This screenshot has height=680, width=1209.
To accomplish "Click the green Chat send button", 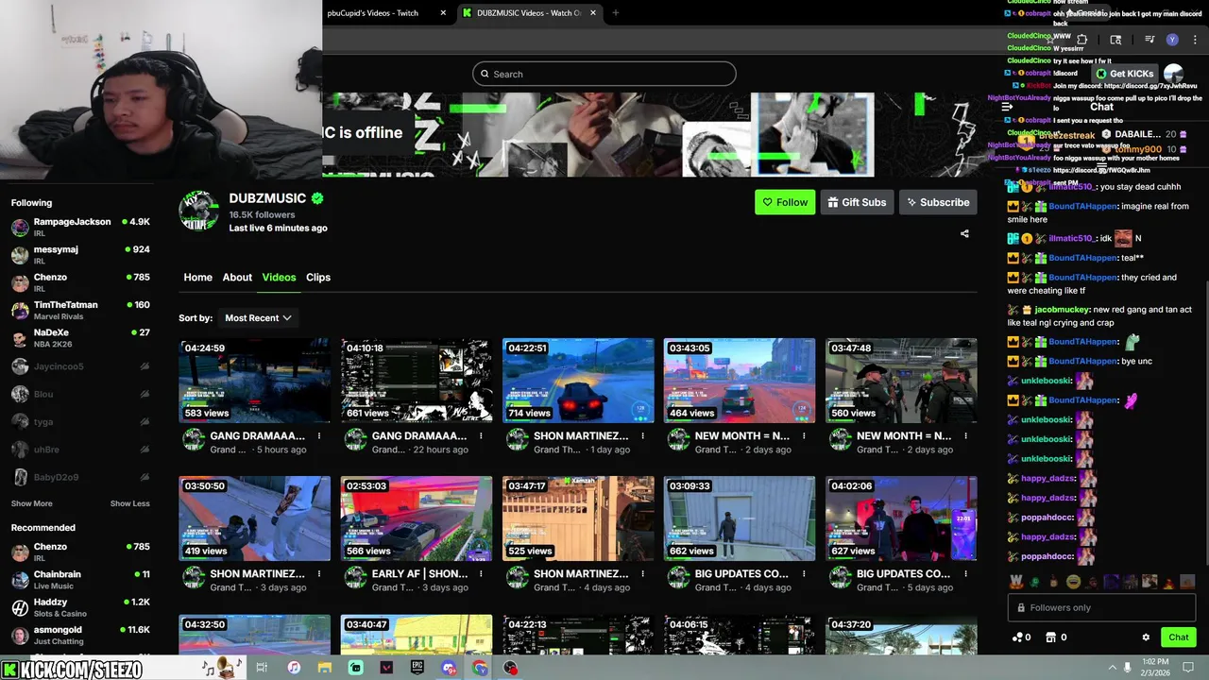I will click(x=1178, y=637).
